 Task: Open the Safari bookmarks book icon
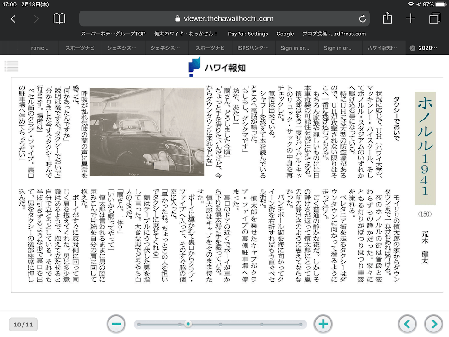pos(59,19)
